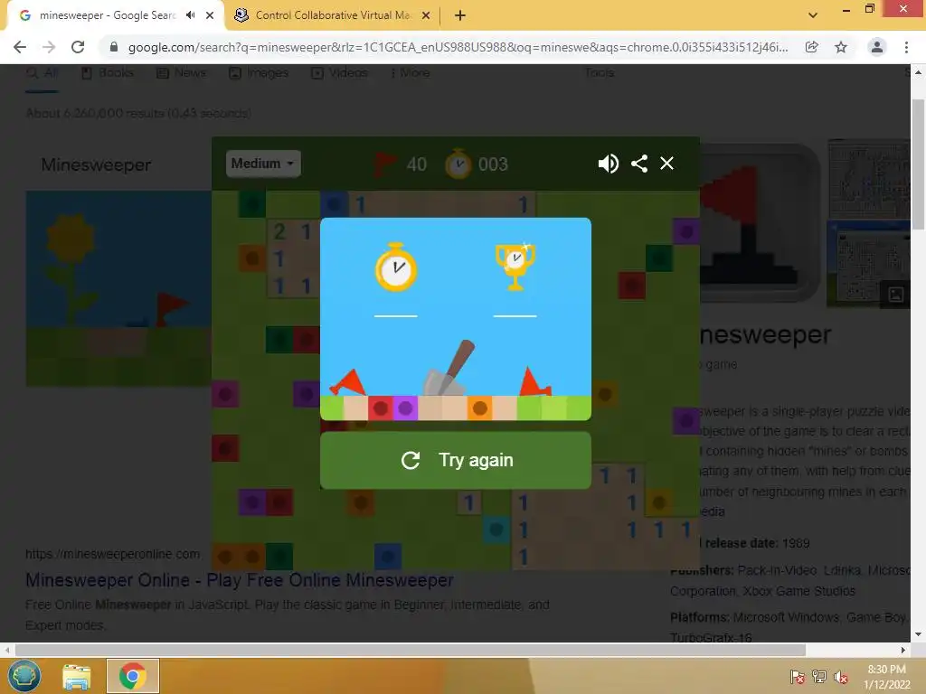Expand the More search filters

pos(411,72)
